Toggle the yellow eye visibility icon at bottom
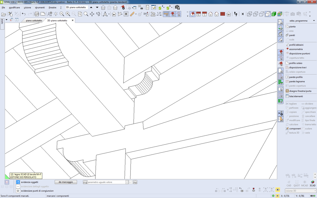Image resolution: width=317 pixels, height=198 pixels. point(278,190)
